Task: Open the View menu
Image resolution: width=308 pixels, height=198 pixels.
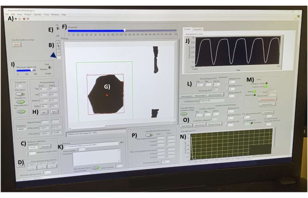Action: (x=20, y=14)
